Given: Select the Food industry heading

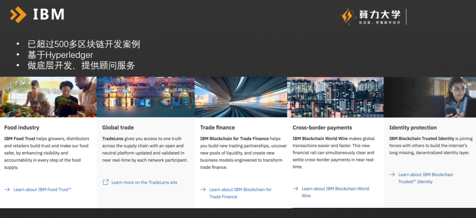Looking at the screenshot, I should click(22, 127).
